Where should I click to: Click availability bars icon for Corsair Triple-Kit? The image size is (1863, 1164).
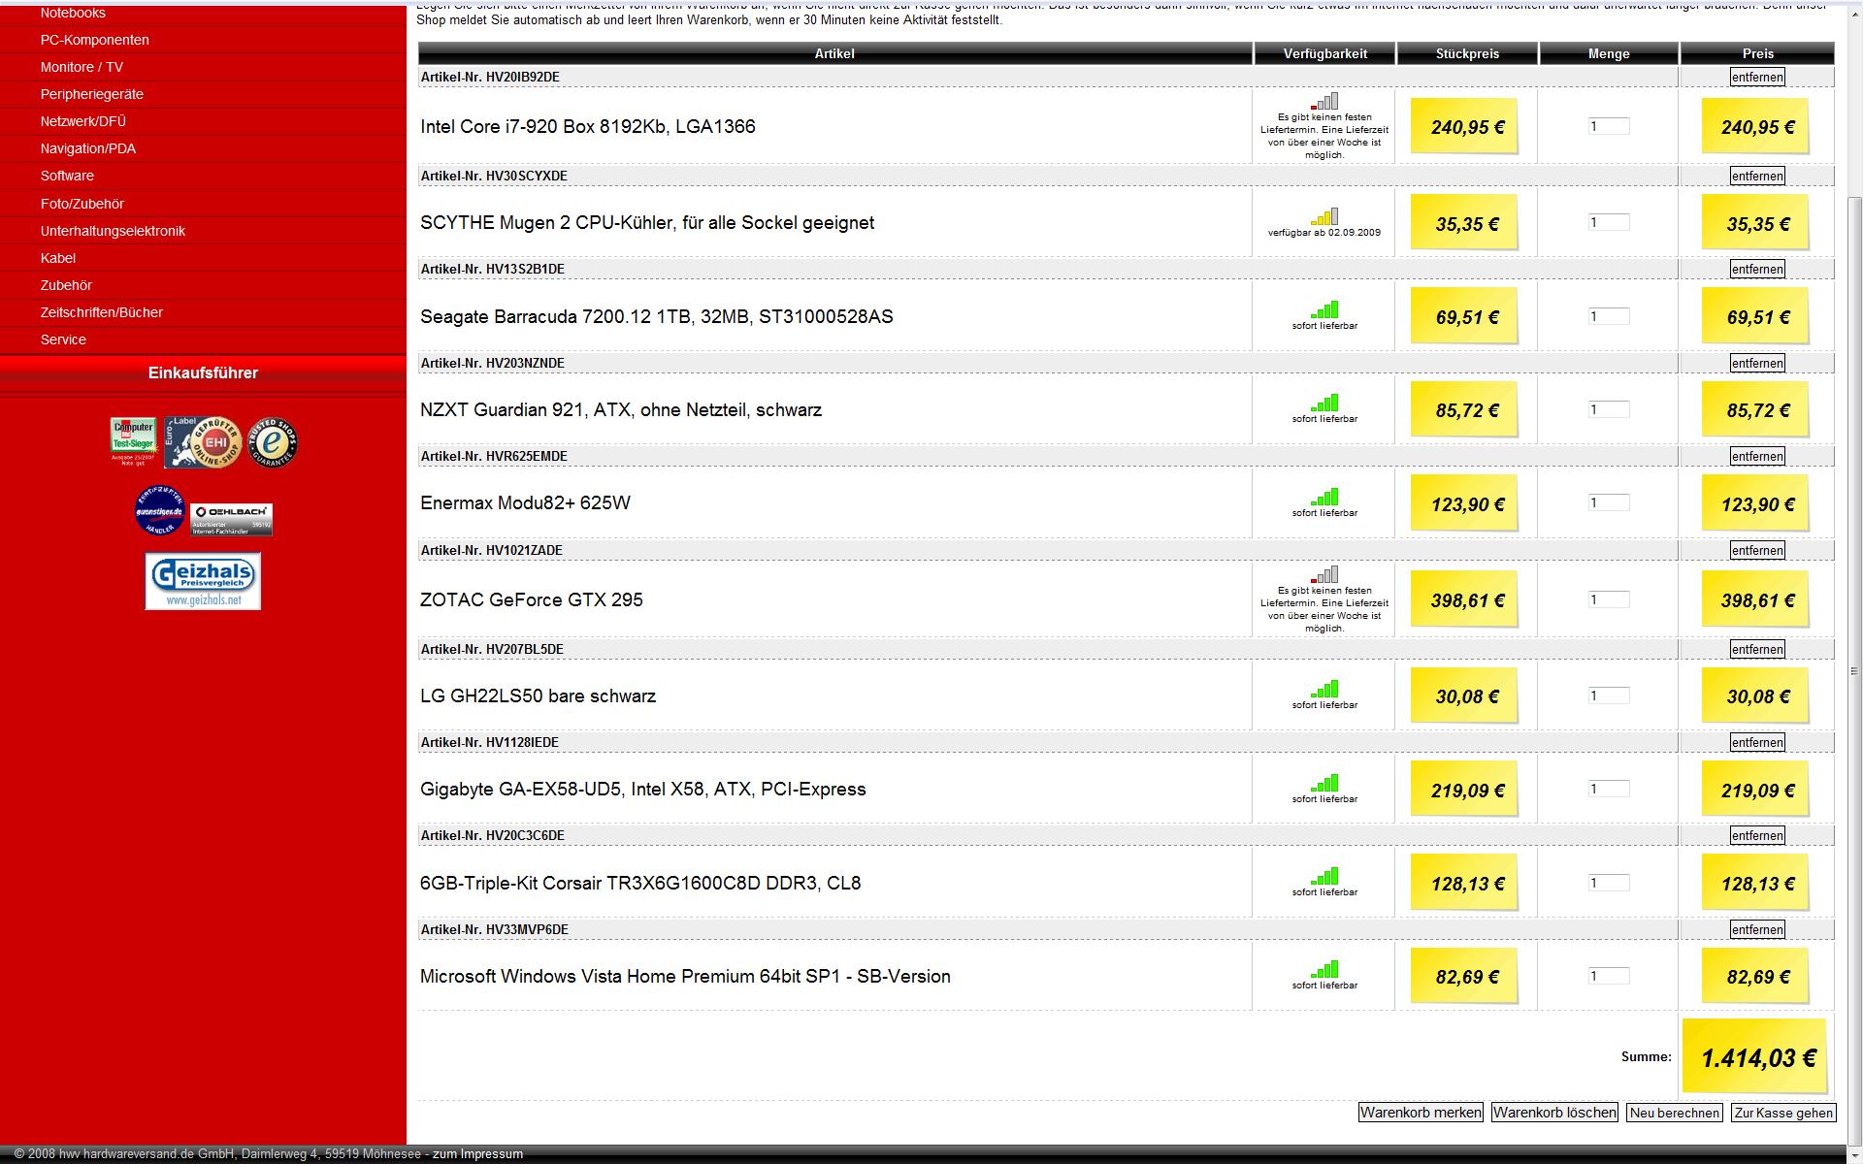[1324, 876]
